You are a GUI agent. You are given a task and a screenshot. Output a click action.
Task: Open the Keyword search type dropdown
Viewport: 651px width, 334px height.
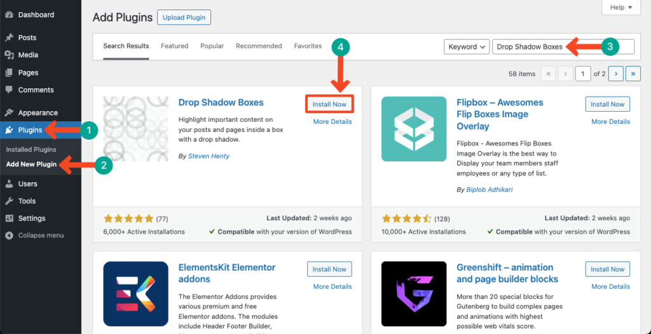[466, 46]
